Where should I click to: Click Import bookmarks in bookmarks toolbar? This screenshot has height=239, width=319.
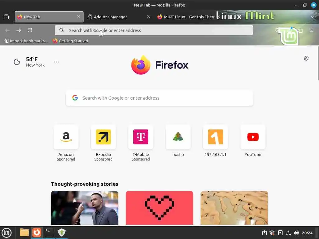(27, 41)
